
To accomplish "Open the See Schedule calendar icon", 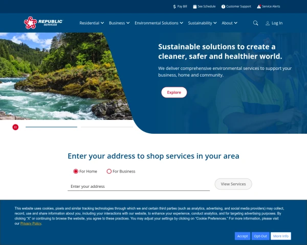I will click(194, 7).
